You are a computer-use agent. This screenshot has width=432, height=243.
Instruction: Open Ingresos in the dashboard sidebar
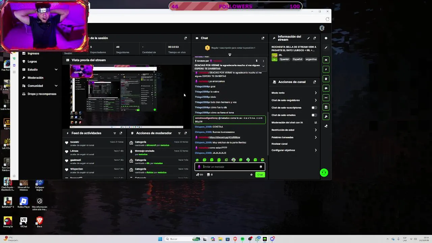(33, 53)
